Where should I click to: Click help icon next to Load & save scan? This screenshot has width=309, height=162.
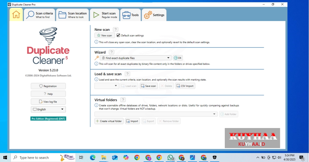tap(127, 74)
